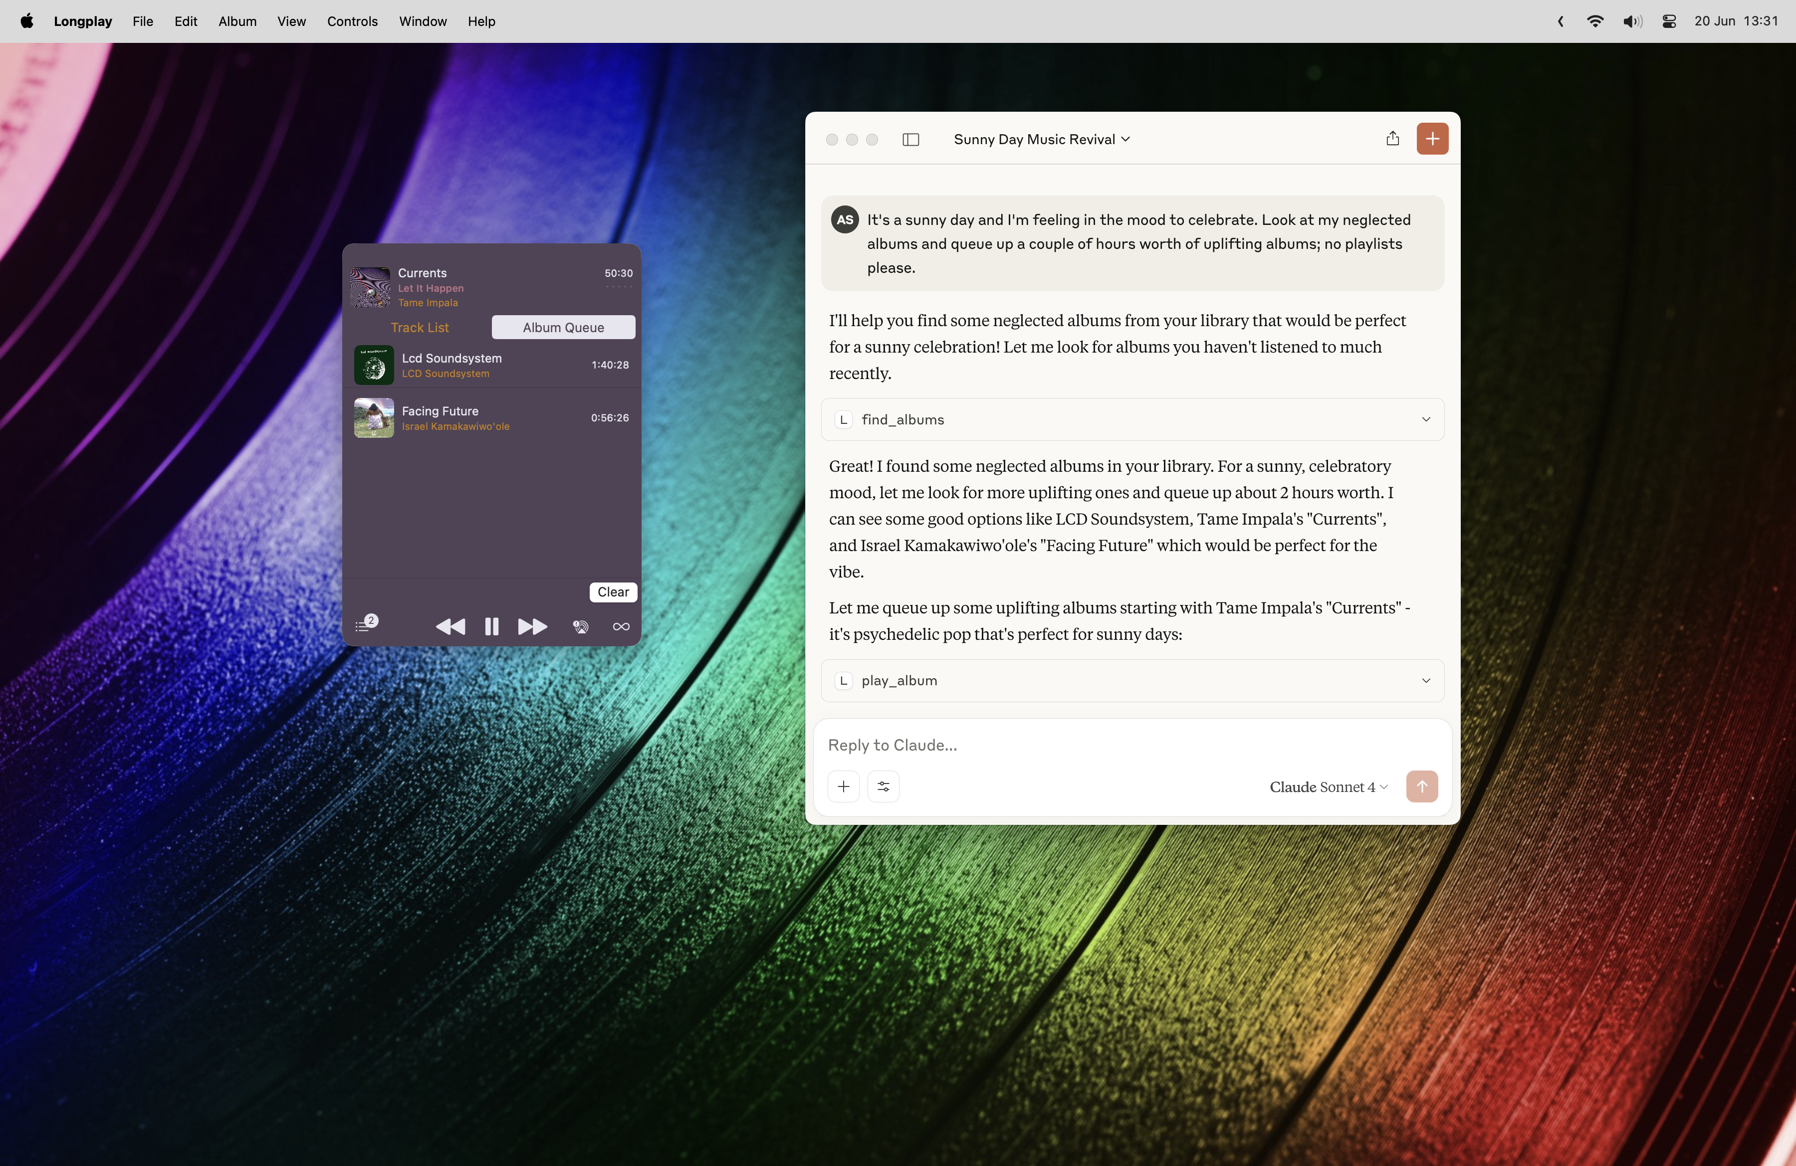This screenshot has width=1796, height=1166.
Task: Open Control Center from menu bar
Action: pos(1669,21)
